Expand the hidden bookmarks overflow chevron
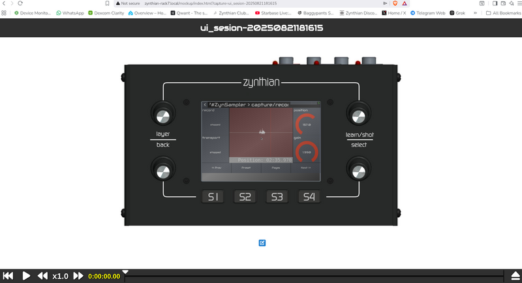The image size is (522, 283). [475, 13]
